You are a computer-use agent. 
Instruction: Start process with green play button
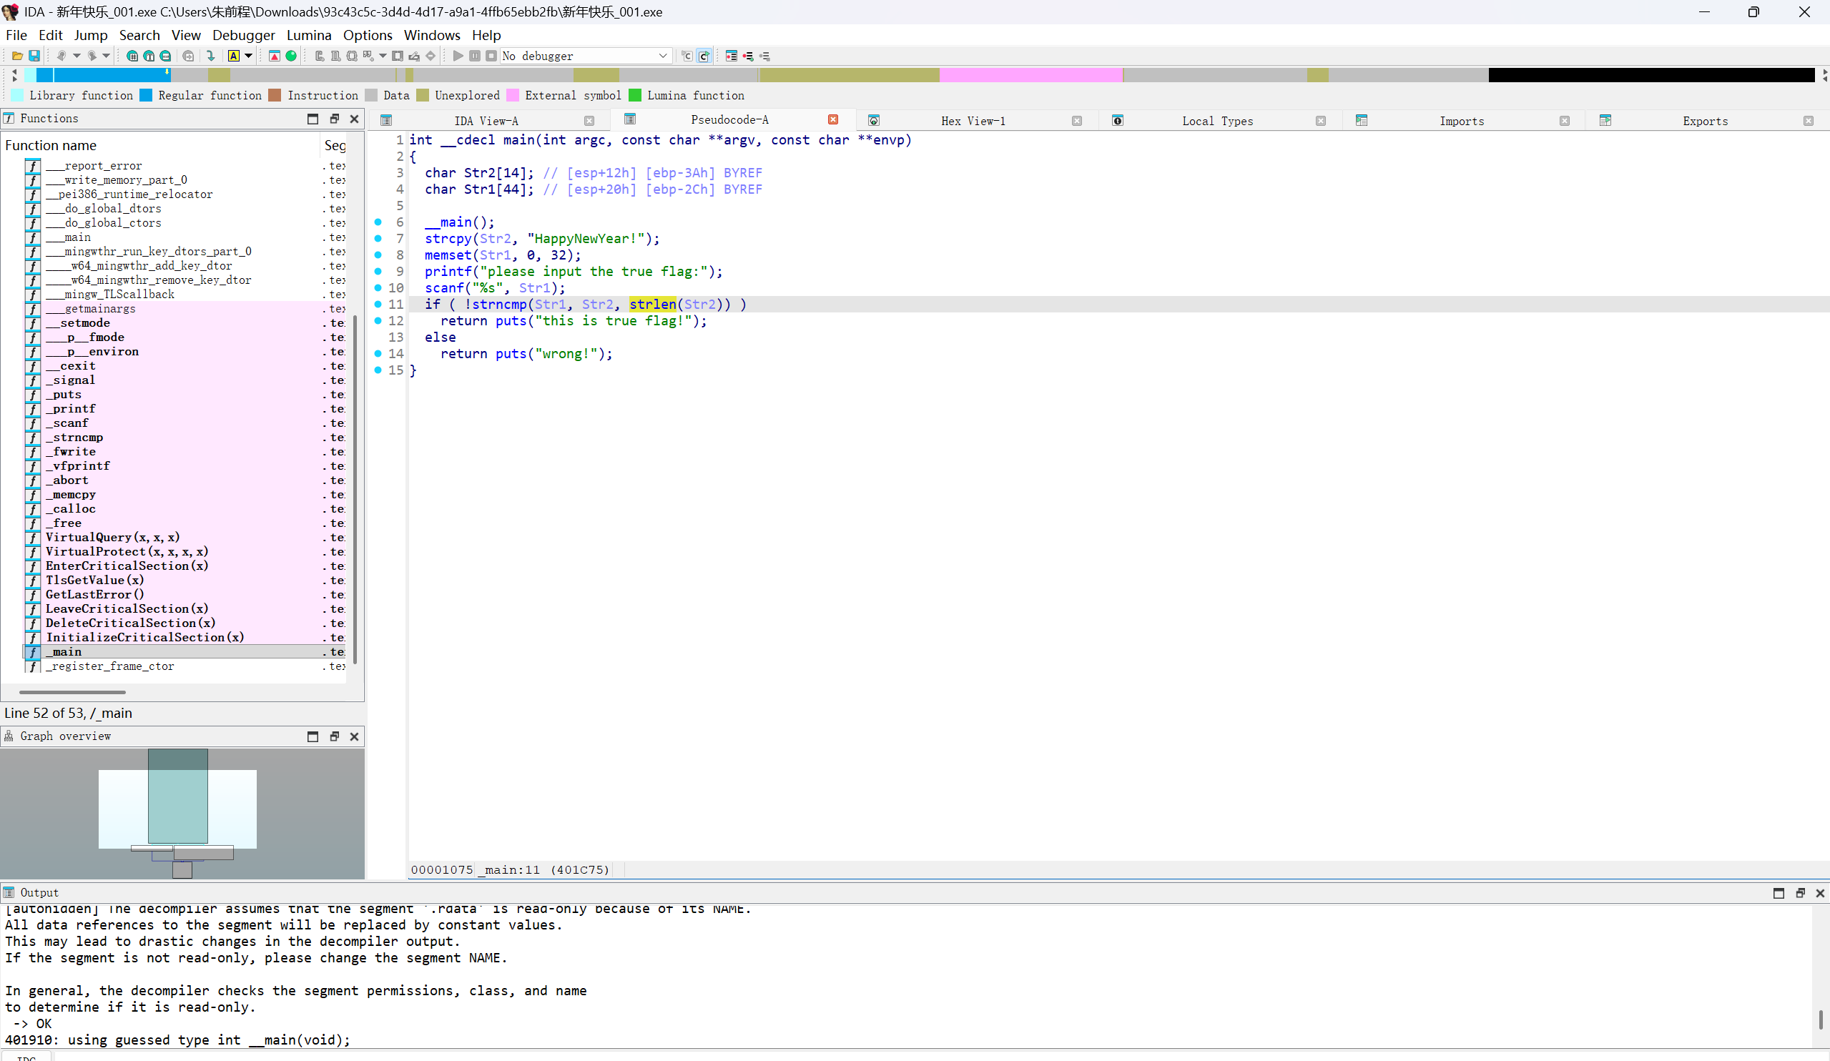coord(458,56)
